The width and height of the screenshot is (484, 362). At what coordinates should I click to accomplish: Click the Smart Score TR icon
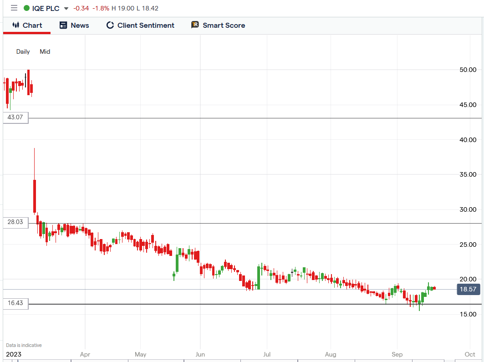195,25
